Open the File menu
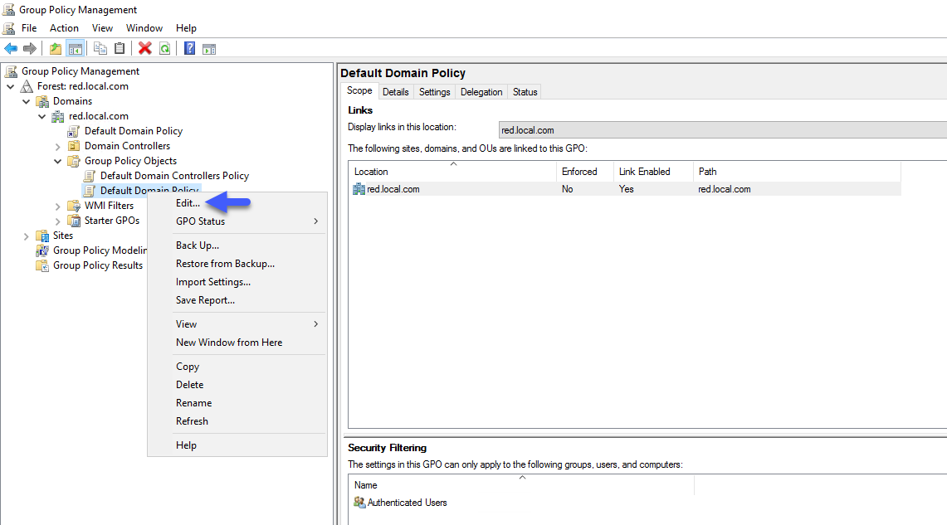The height and width of the screenshot is (525, 947). pyautogui.click(x=29, y=27)
